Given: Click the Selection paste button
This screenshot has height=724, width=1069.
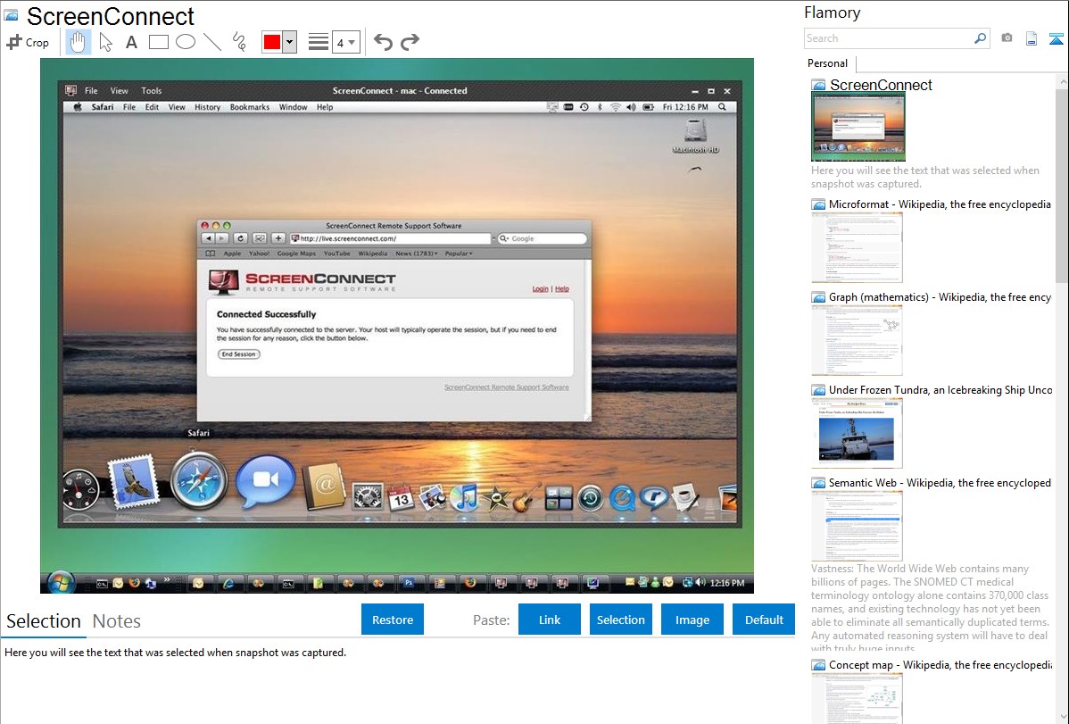Looking at the screenshot, I should [x=620, y=620].
